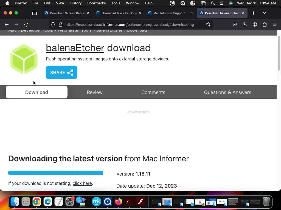Open the Firefox application hamburger menu
The height and width of the screenshot is (210, 281).
274,24
